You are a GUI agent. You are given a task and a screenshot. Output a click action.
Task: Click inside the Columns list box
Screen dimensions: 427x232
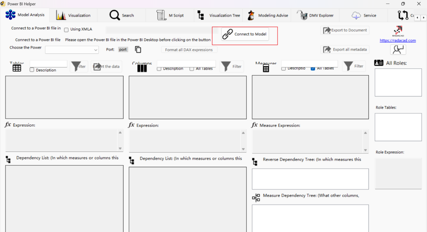tap(188, 97)
